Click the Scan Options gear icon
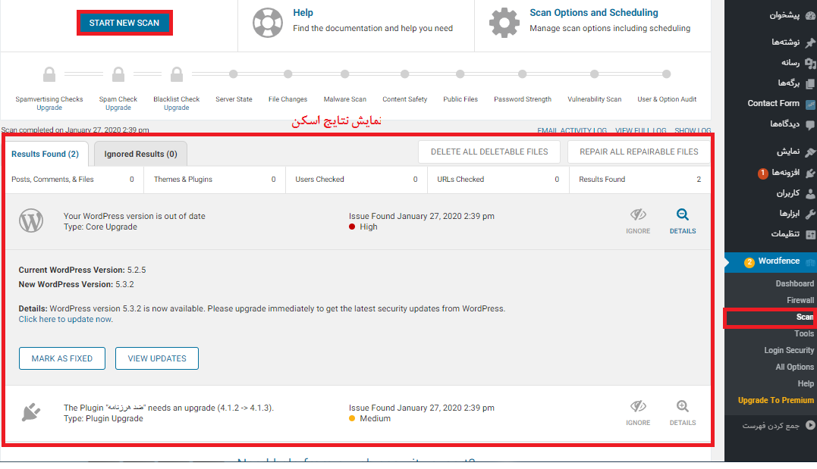This screenshot has height=469, width=817. (x=504, y=23)
